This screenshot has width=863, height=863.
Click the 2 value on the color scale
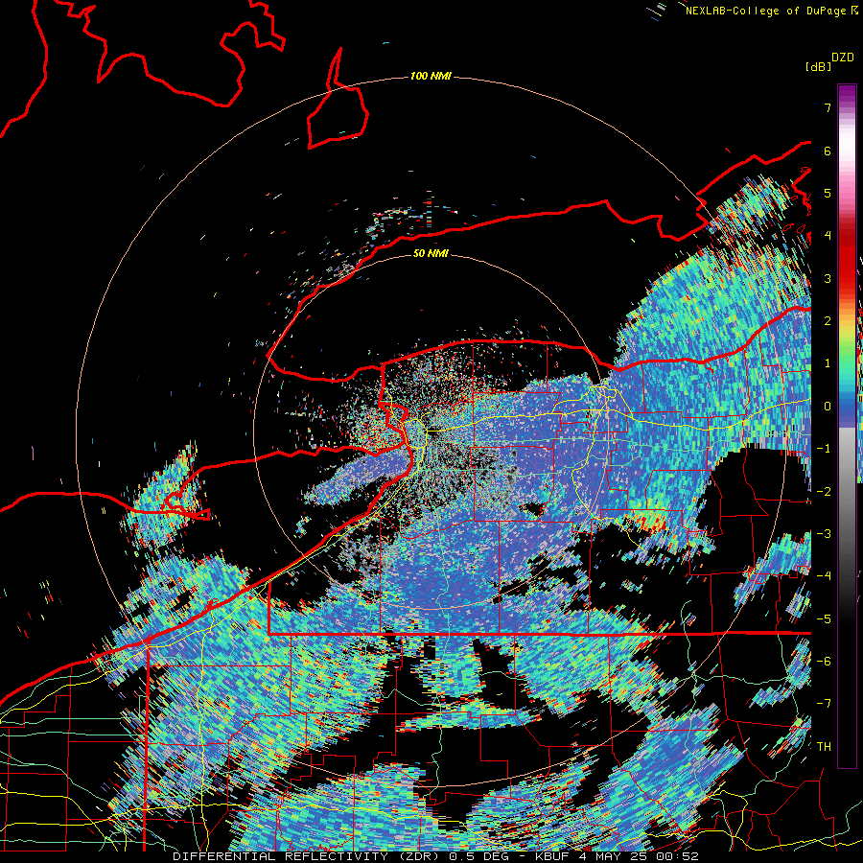click(x=828, y=321)
